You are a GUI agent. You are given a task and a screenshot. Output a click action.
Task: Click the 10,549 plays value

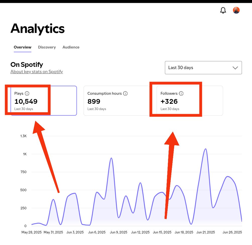[x=26, y=102]
